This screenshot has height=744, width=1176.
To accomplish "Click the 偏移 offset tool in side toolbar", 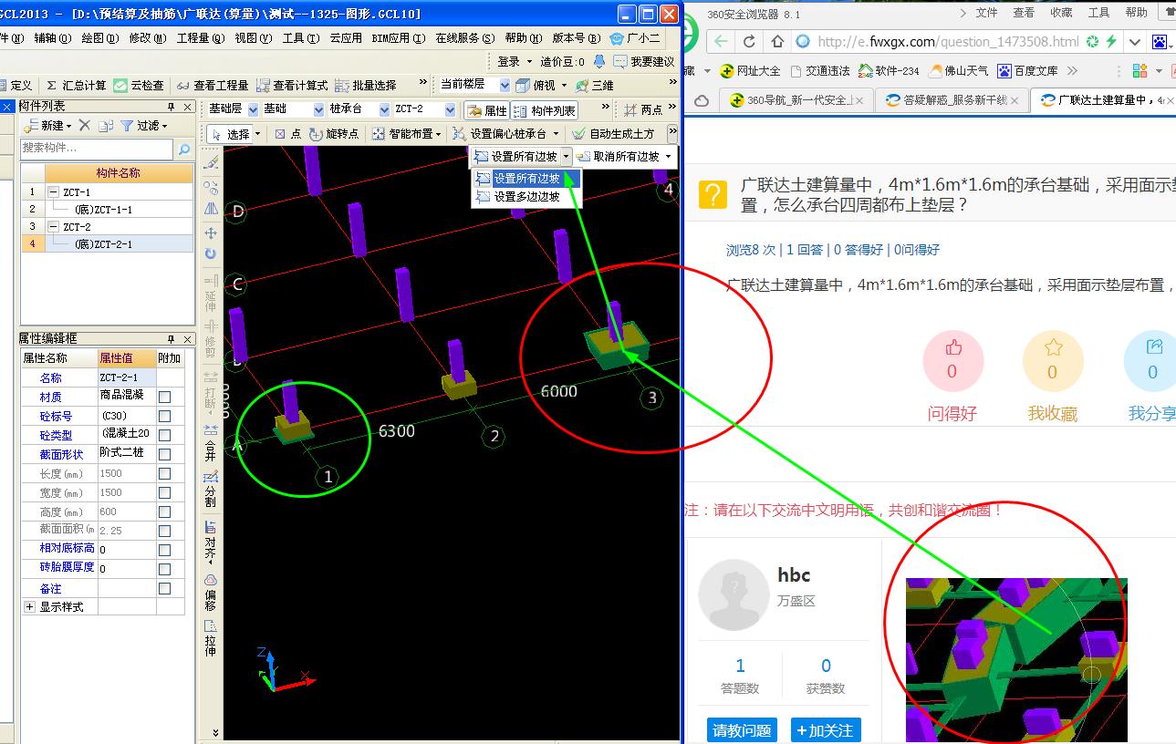I will tap(211, 592).
